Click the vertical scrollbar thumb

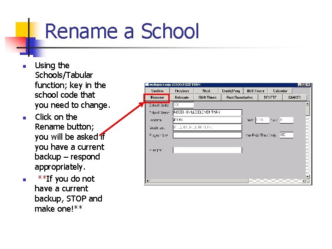(x=308, y=111)
